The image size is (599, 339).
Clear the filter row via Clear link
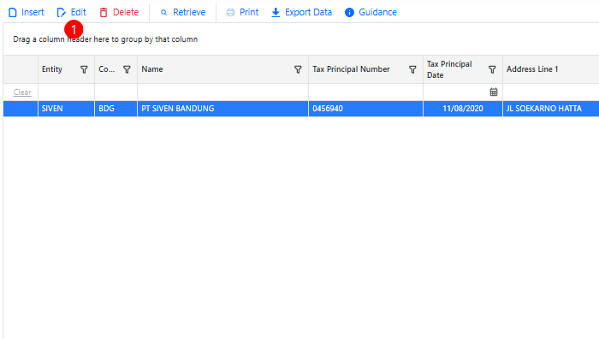[x=22, y=92]
